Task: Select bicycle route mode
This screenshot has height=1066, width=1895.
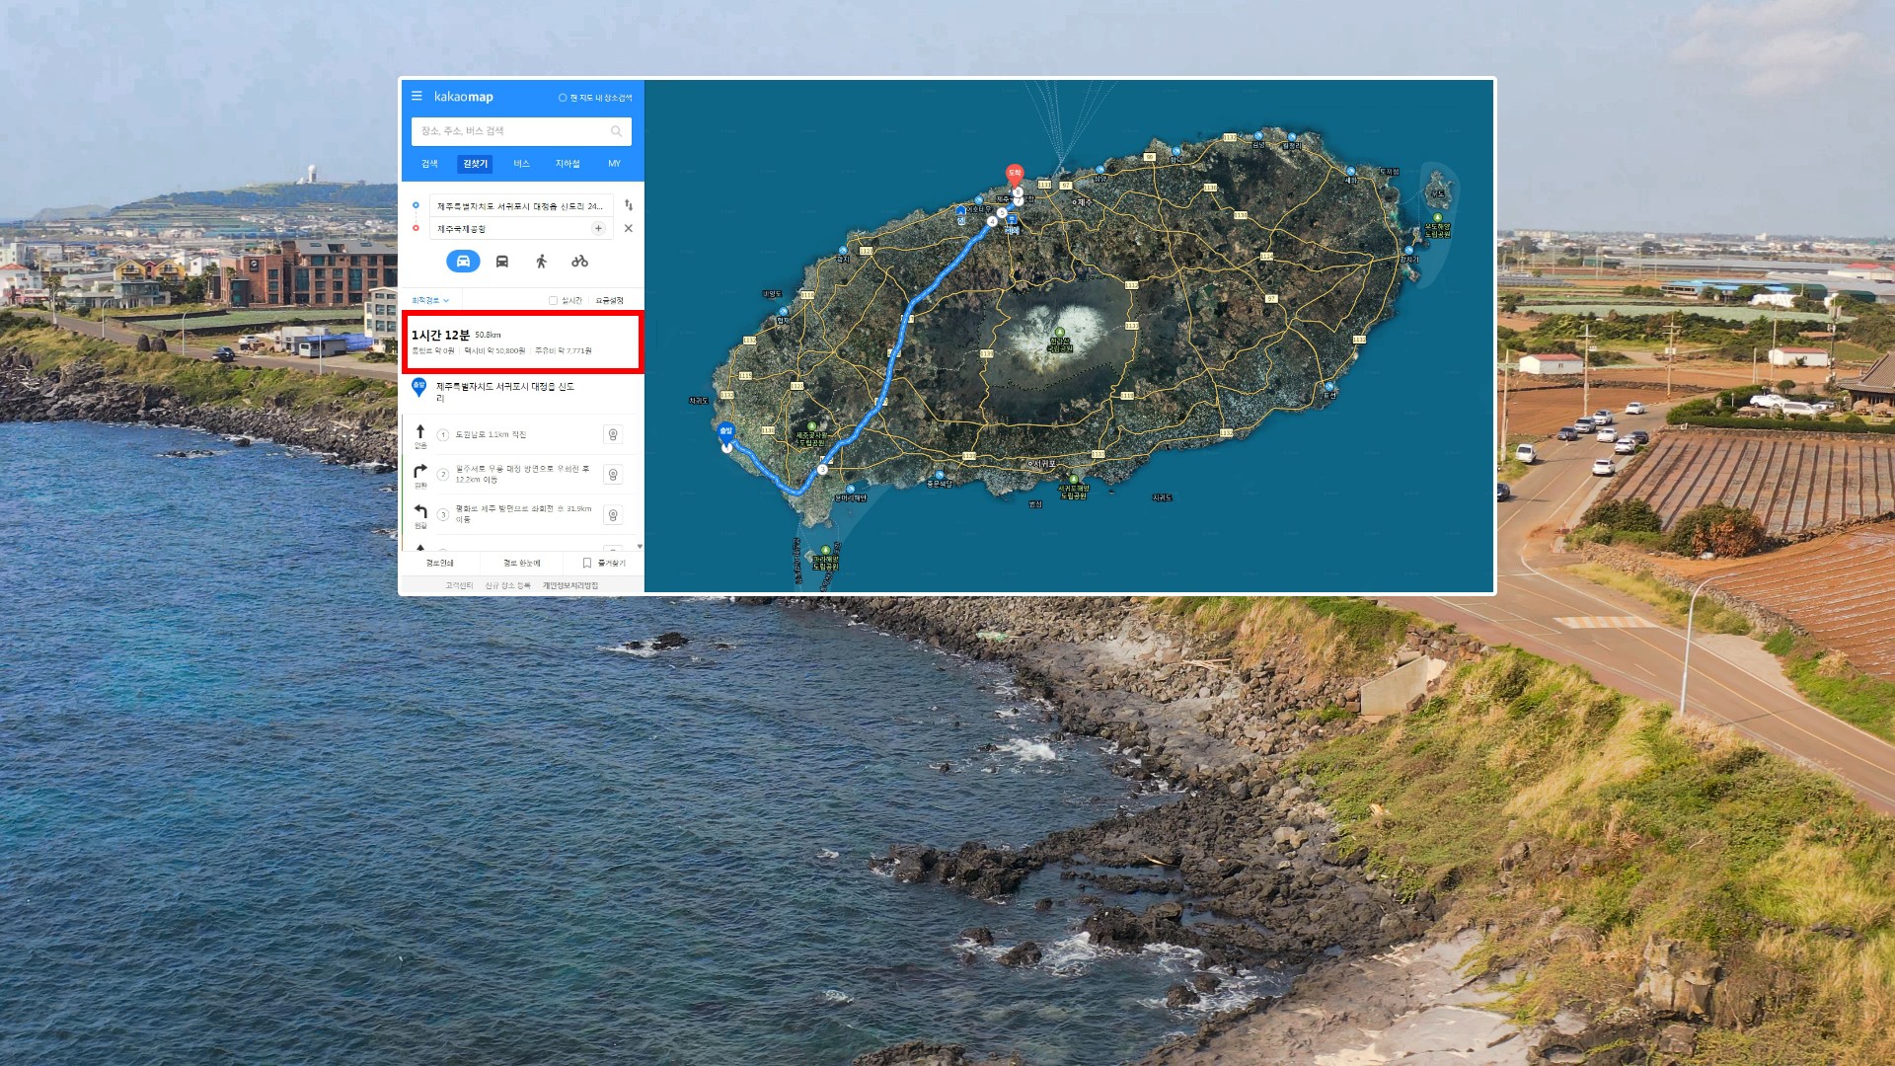Action: tap(579, 261)
